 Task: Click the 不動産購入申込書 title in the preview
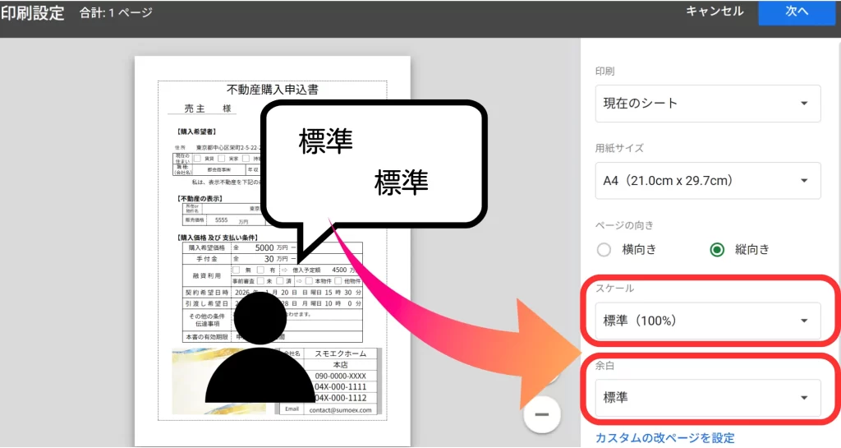pos(272,89)
